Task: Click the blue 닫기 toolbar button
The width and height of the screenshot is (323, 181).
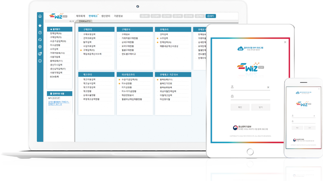Action: (x=211, y=16)
